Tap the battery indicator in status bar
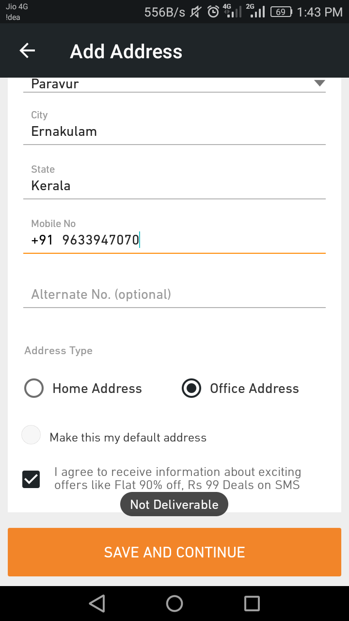This screenshot has height=621, width=349. point(281,12)
